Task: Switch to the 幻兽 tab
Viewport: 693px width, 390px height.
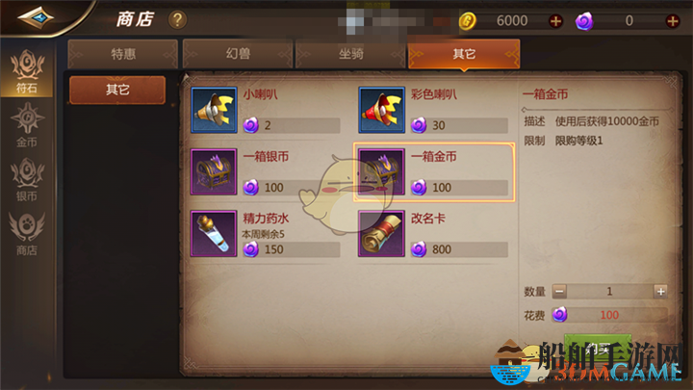Action: coord(238,54)
